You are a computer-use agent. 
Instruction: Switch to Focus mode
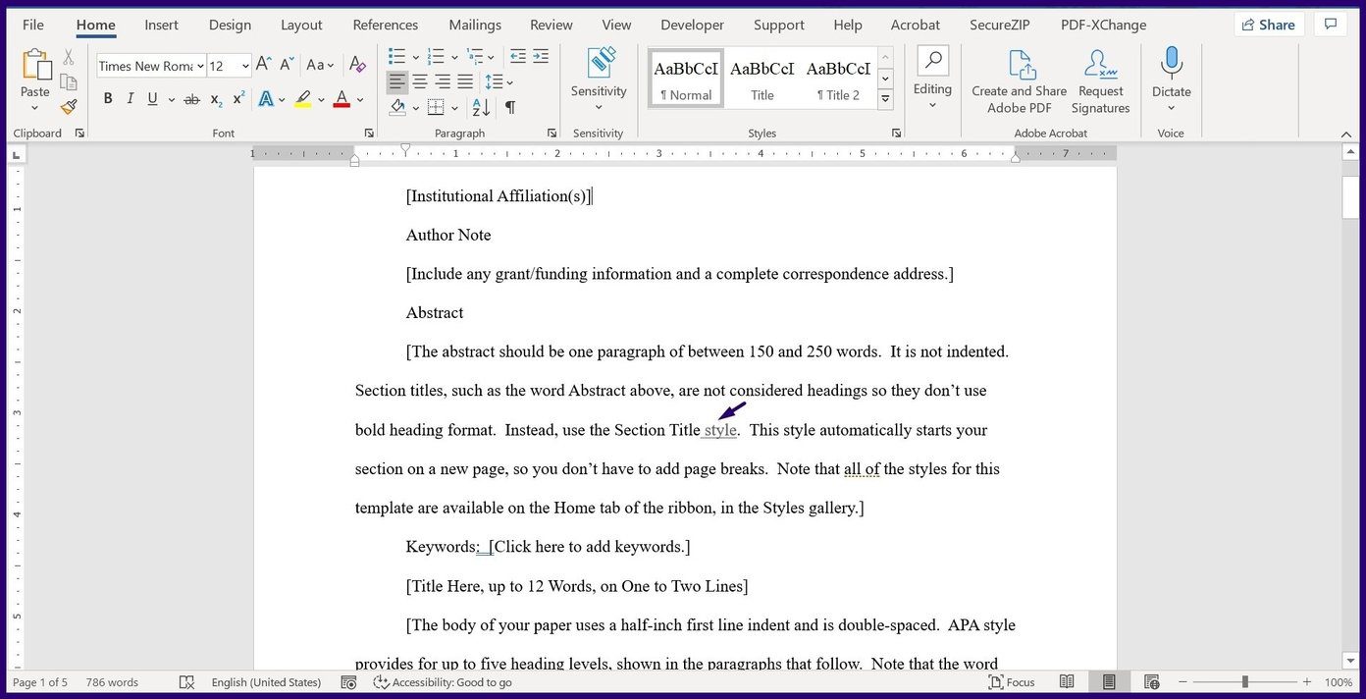(x=1012, y=682)
